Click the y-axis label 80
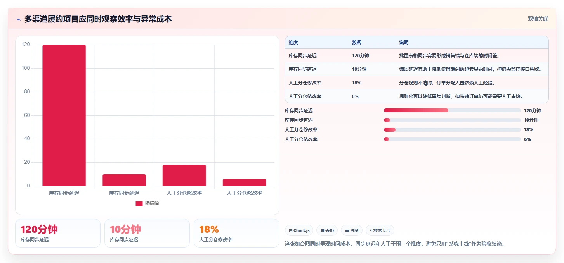564x263 pixels. click(x=27, y=92)
